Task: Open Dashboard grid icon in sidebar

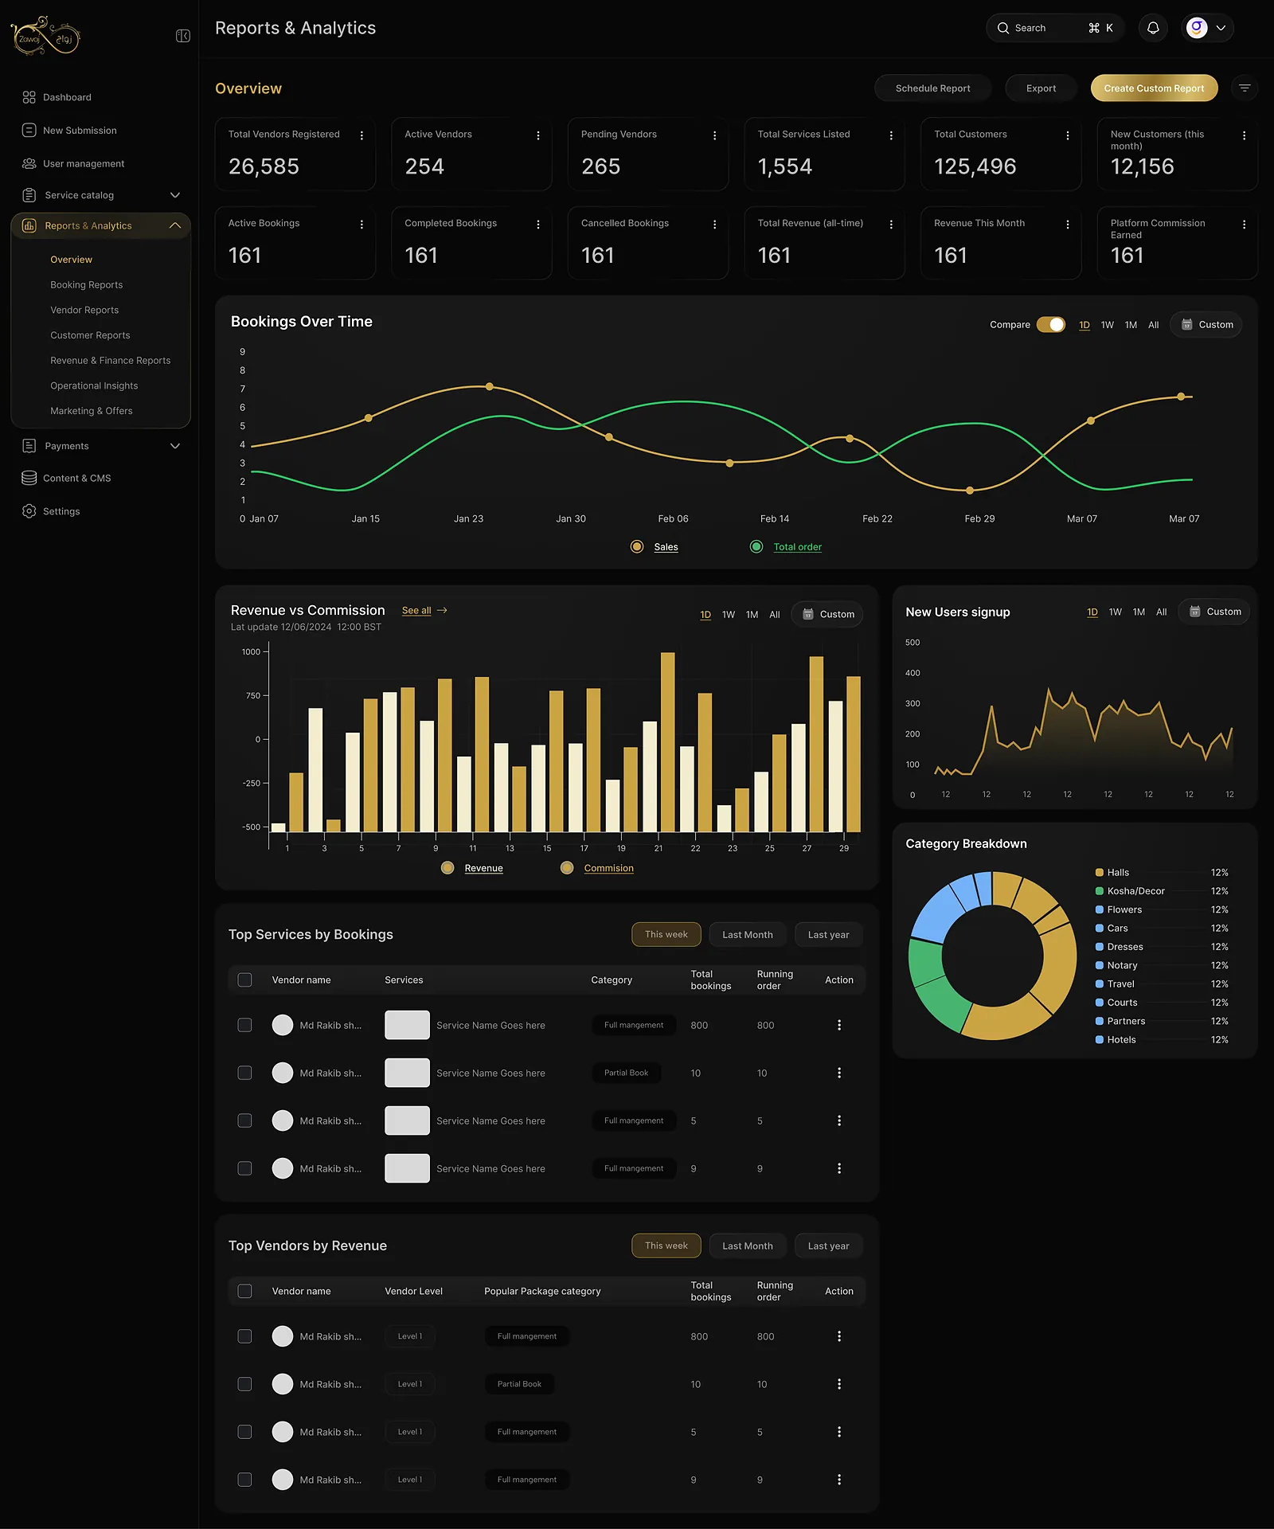Action: tap(29, 97)
